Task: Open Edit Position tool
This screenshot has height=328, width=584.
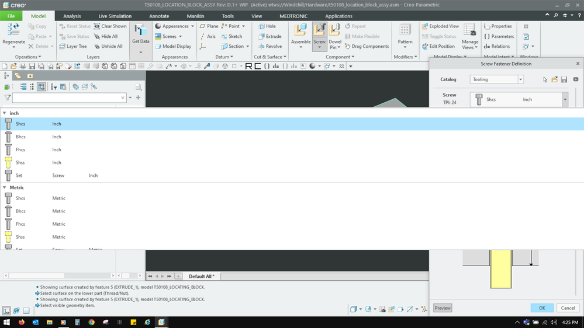Action: click(438, 47)
